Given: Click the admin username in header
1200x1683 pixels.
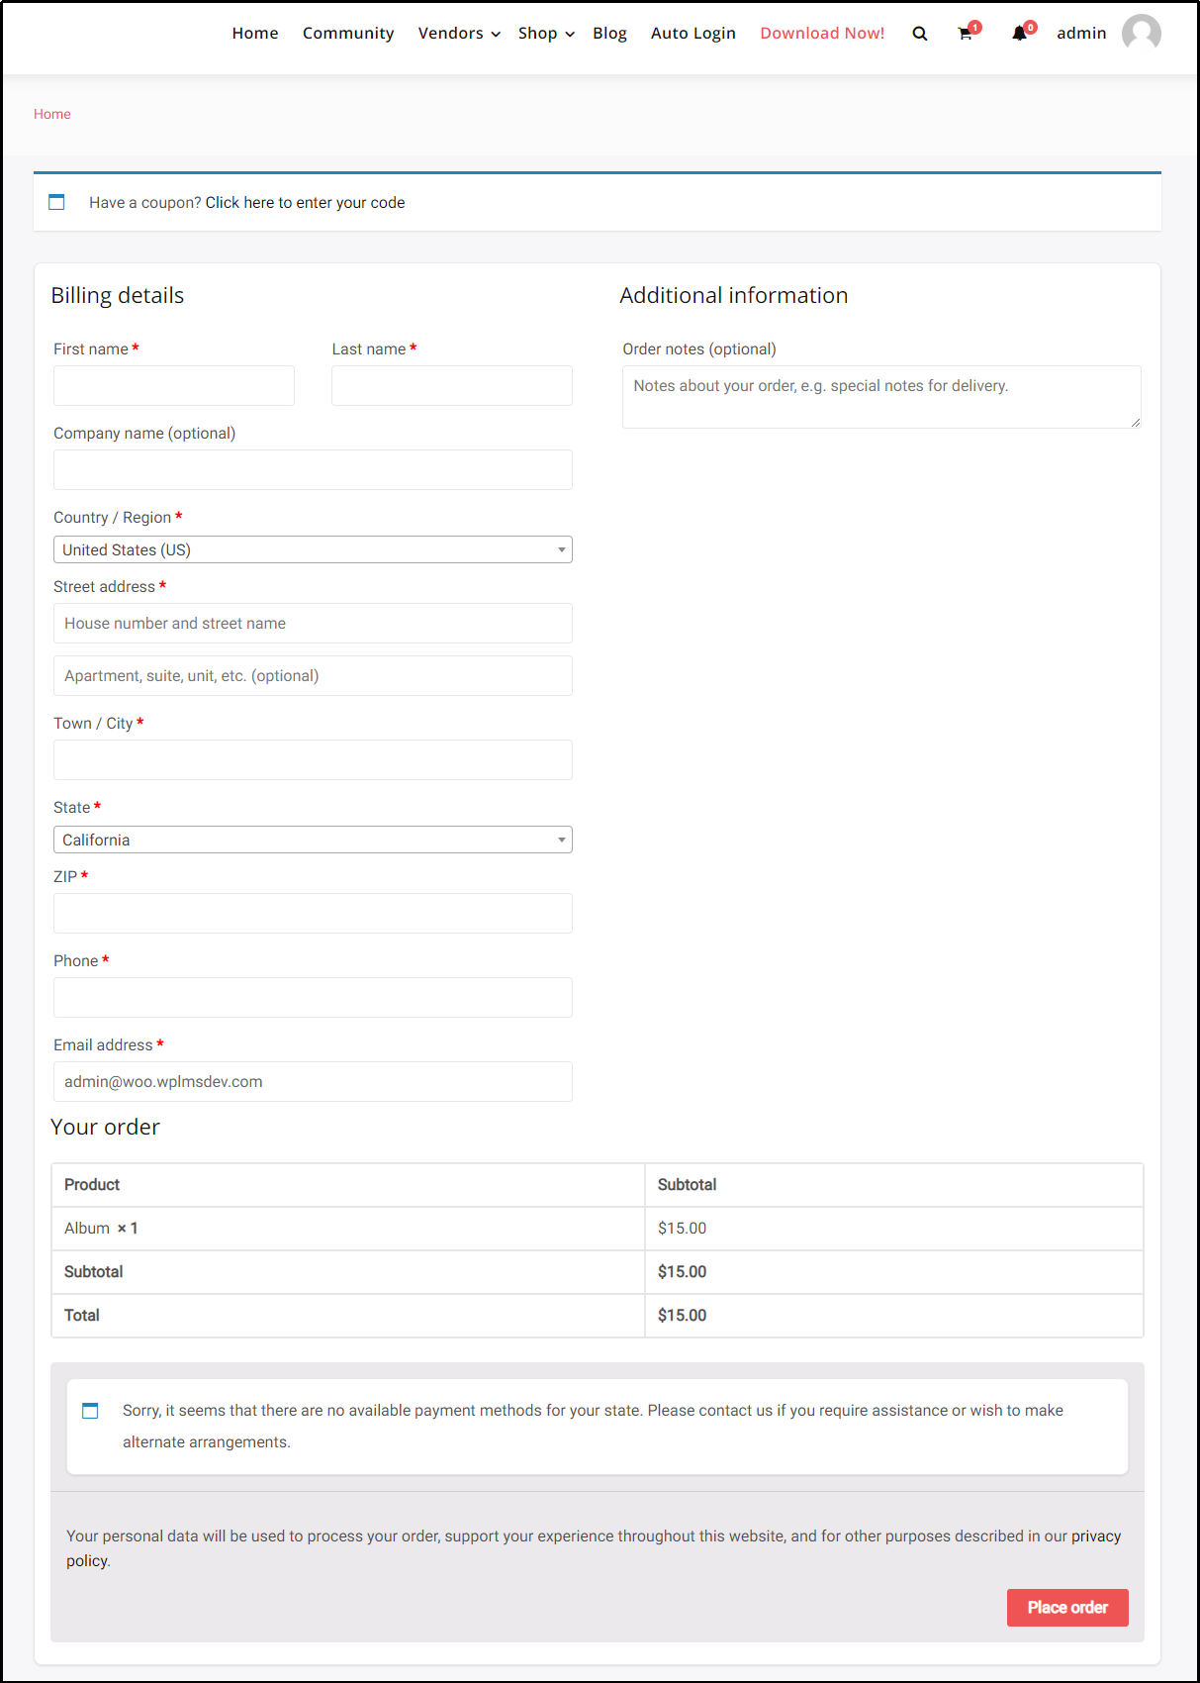Looking at the screenshot, I should click(1081, 33).
